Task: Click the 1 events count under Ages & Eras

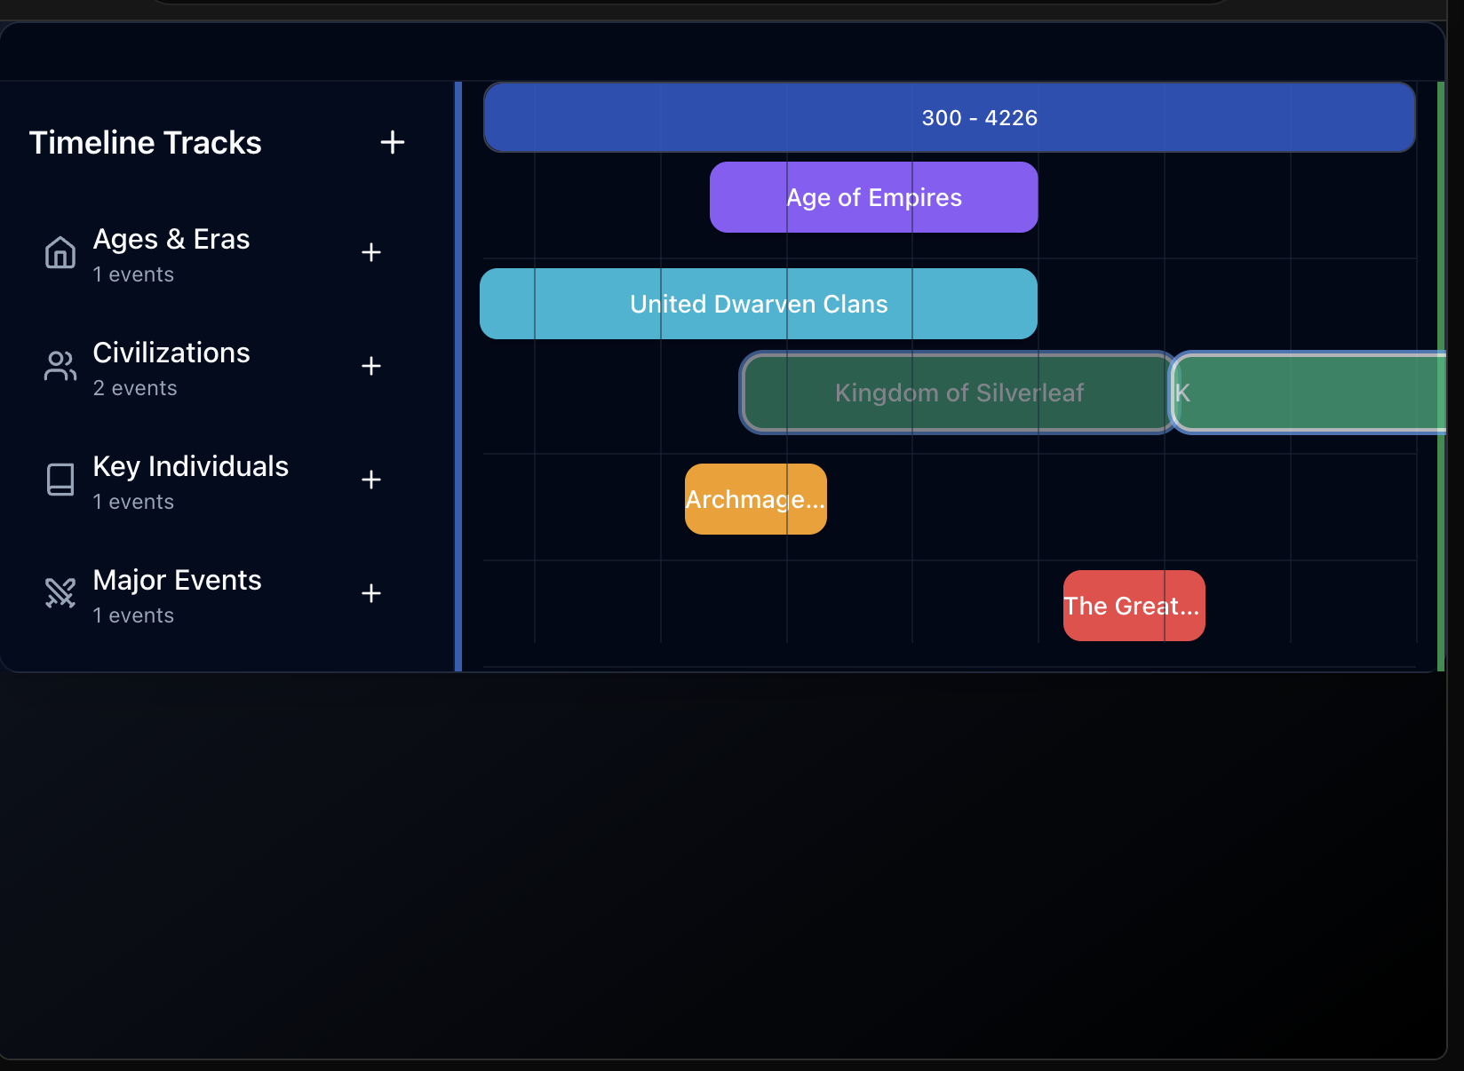Action: pyautogui.click(x=133, y=274)
